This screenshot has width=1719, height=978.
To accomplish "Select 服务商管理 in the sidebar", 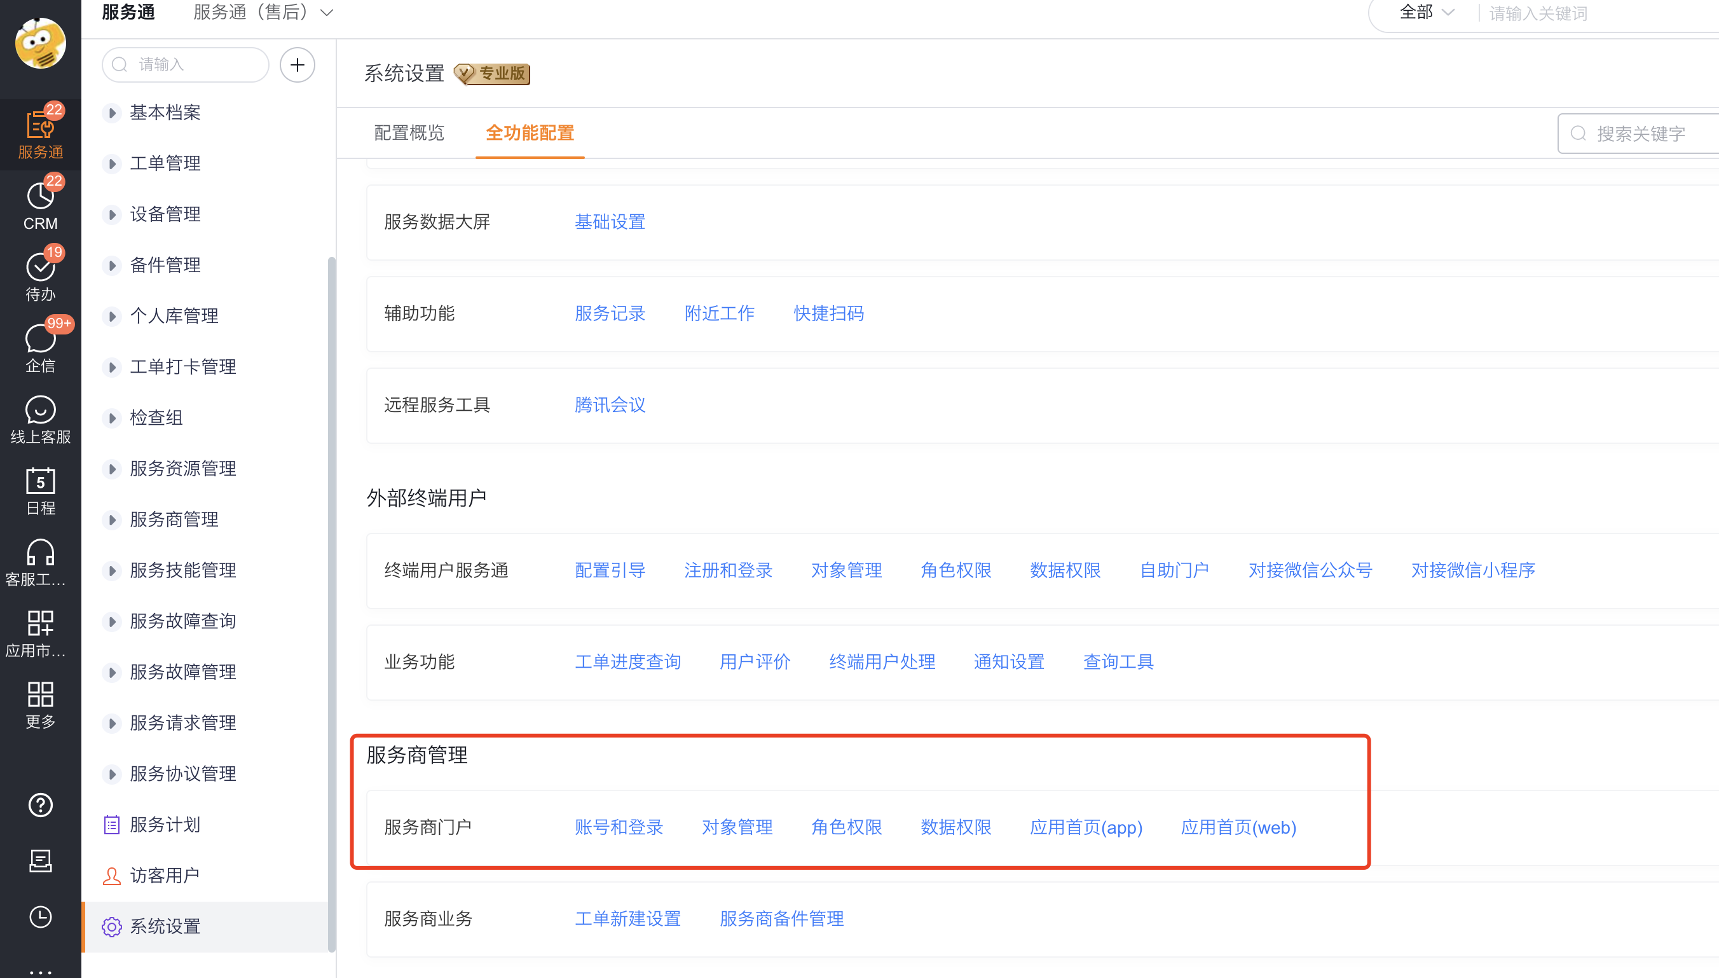I will (174, 520).
